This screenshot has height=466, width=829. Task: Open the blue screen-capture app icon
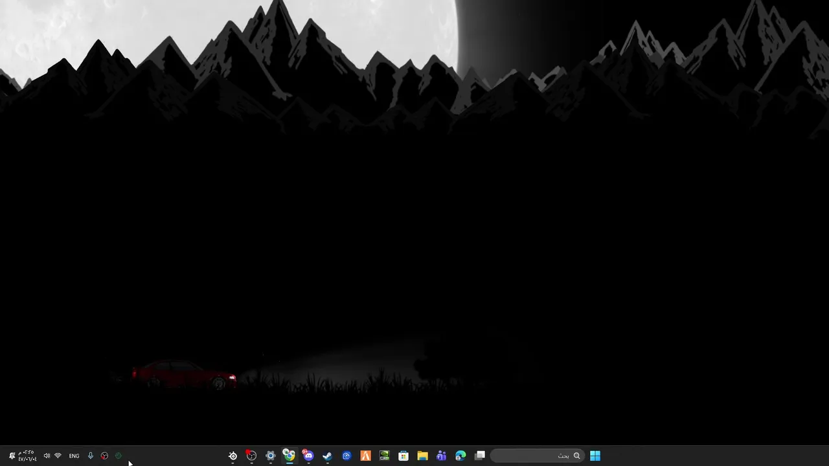click(346, 456)
